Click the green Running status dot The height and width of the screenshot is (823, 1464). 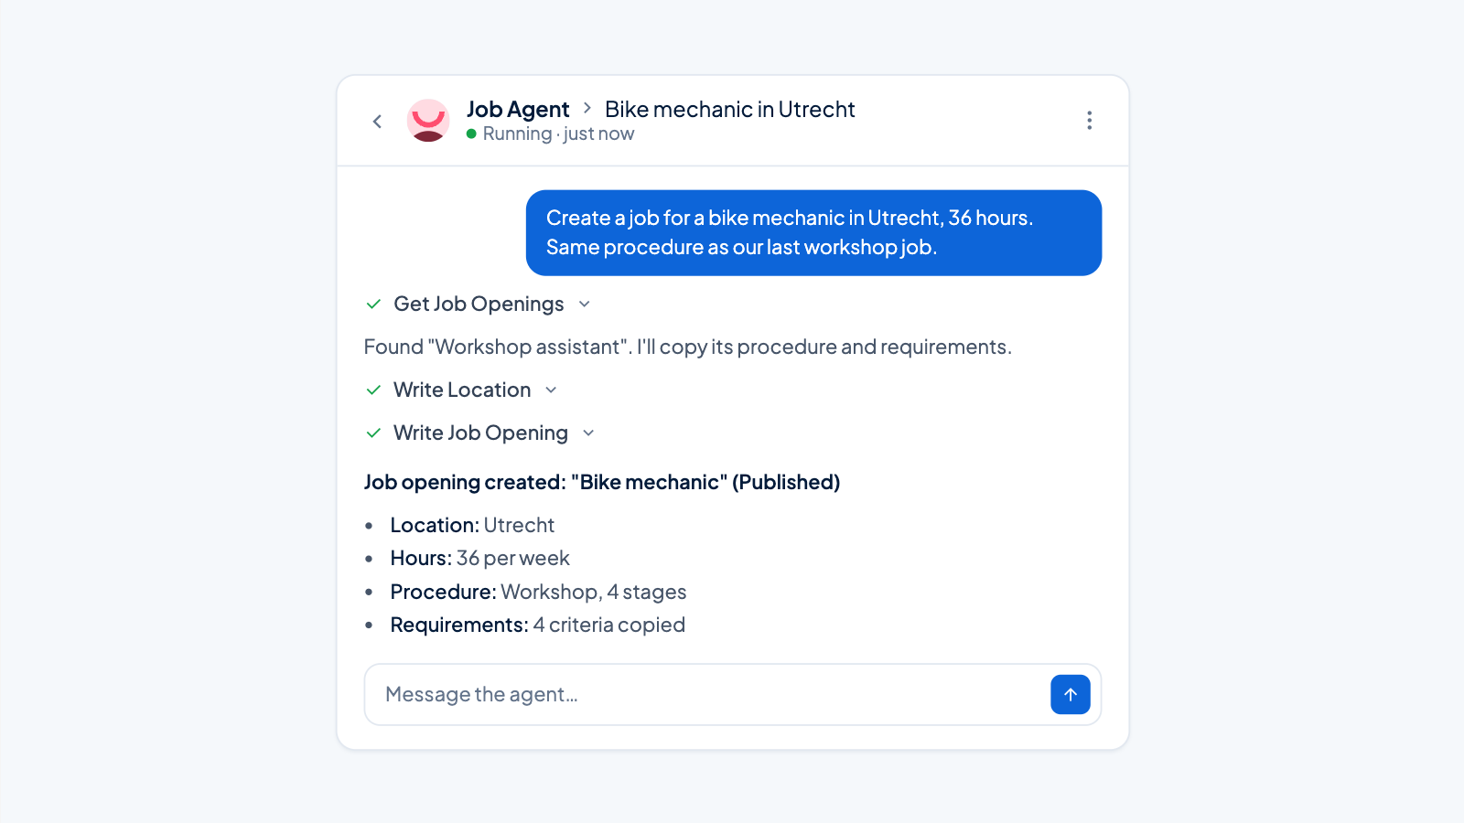(x=471, y=134)
